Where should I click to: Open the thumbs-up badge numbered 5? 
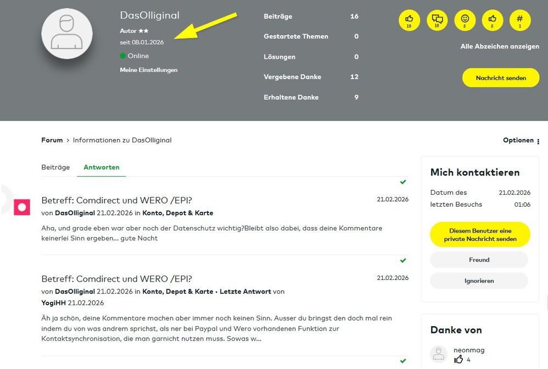493,20
